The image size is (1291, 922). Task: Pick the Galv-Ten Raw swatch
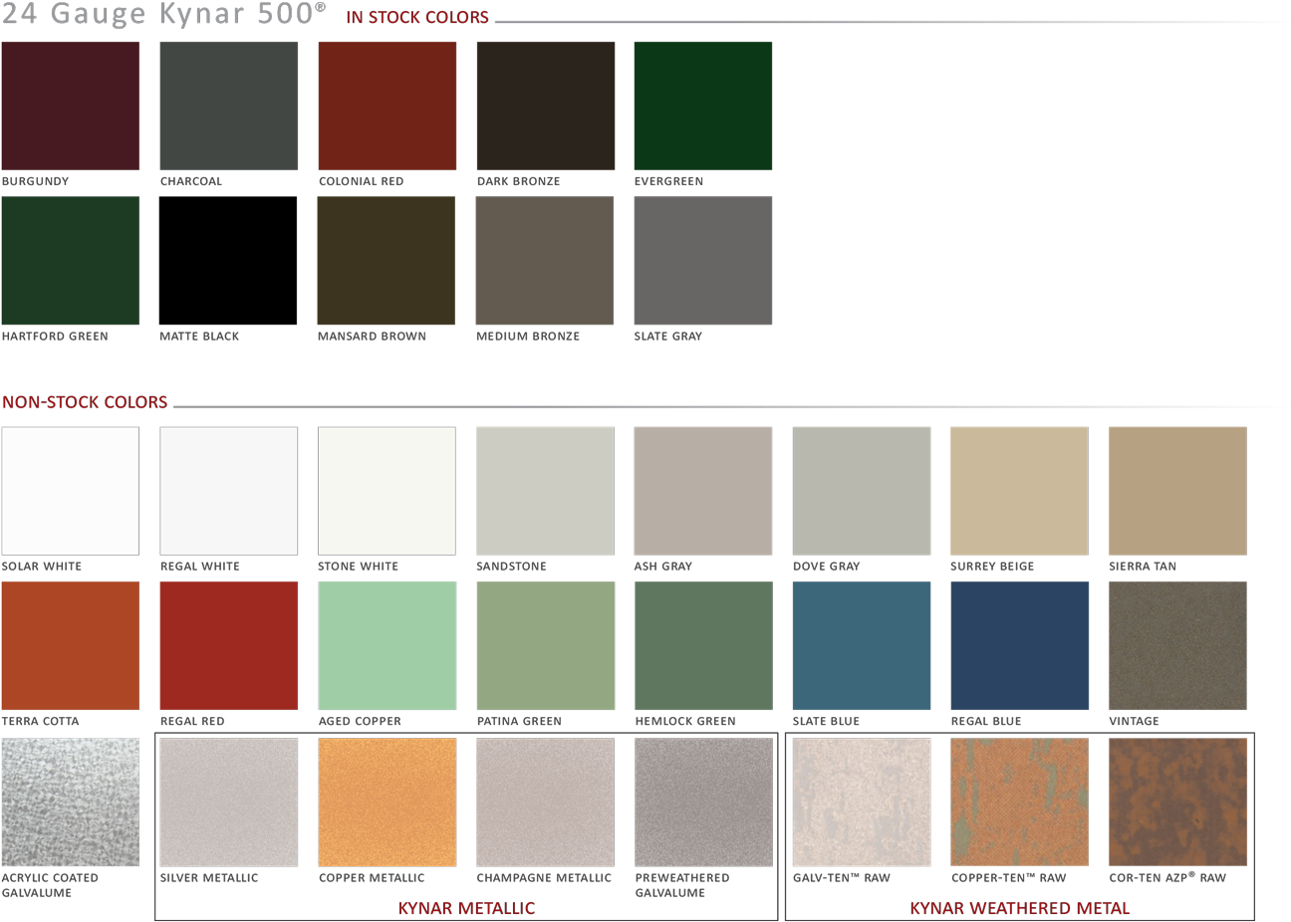point(862,803)
